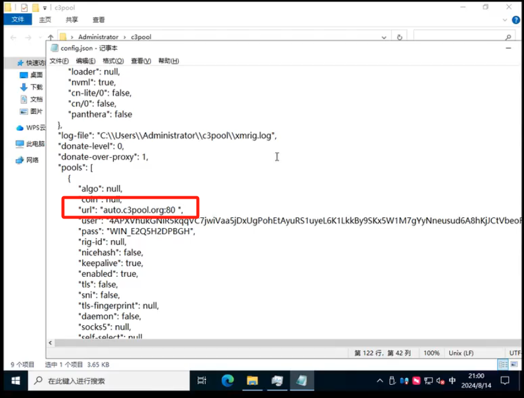Click the taskbar search box
The width and height of the screenshot is (524, 398).
pos(109,381)
